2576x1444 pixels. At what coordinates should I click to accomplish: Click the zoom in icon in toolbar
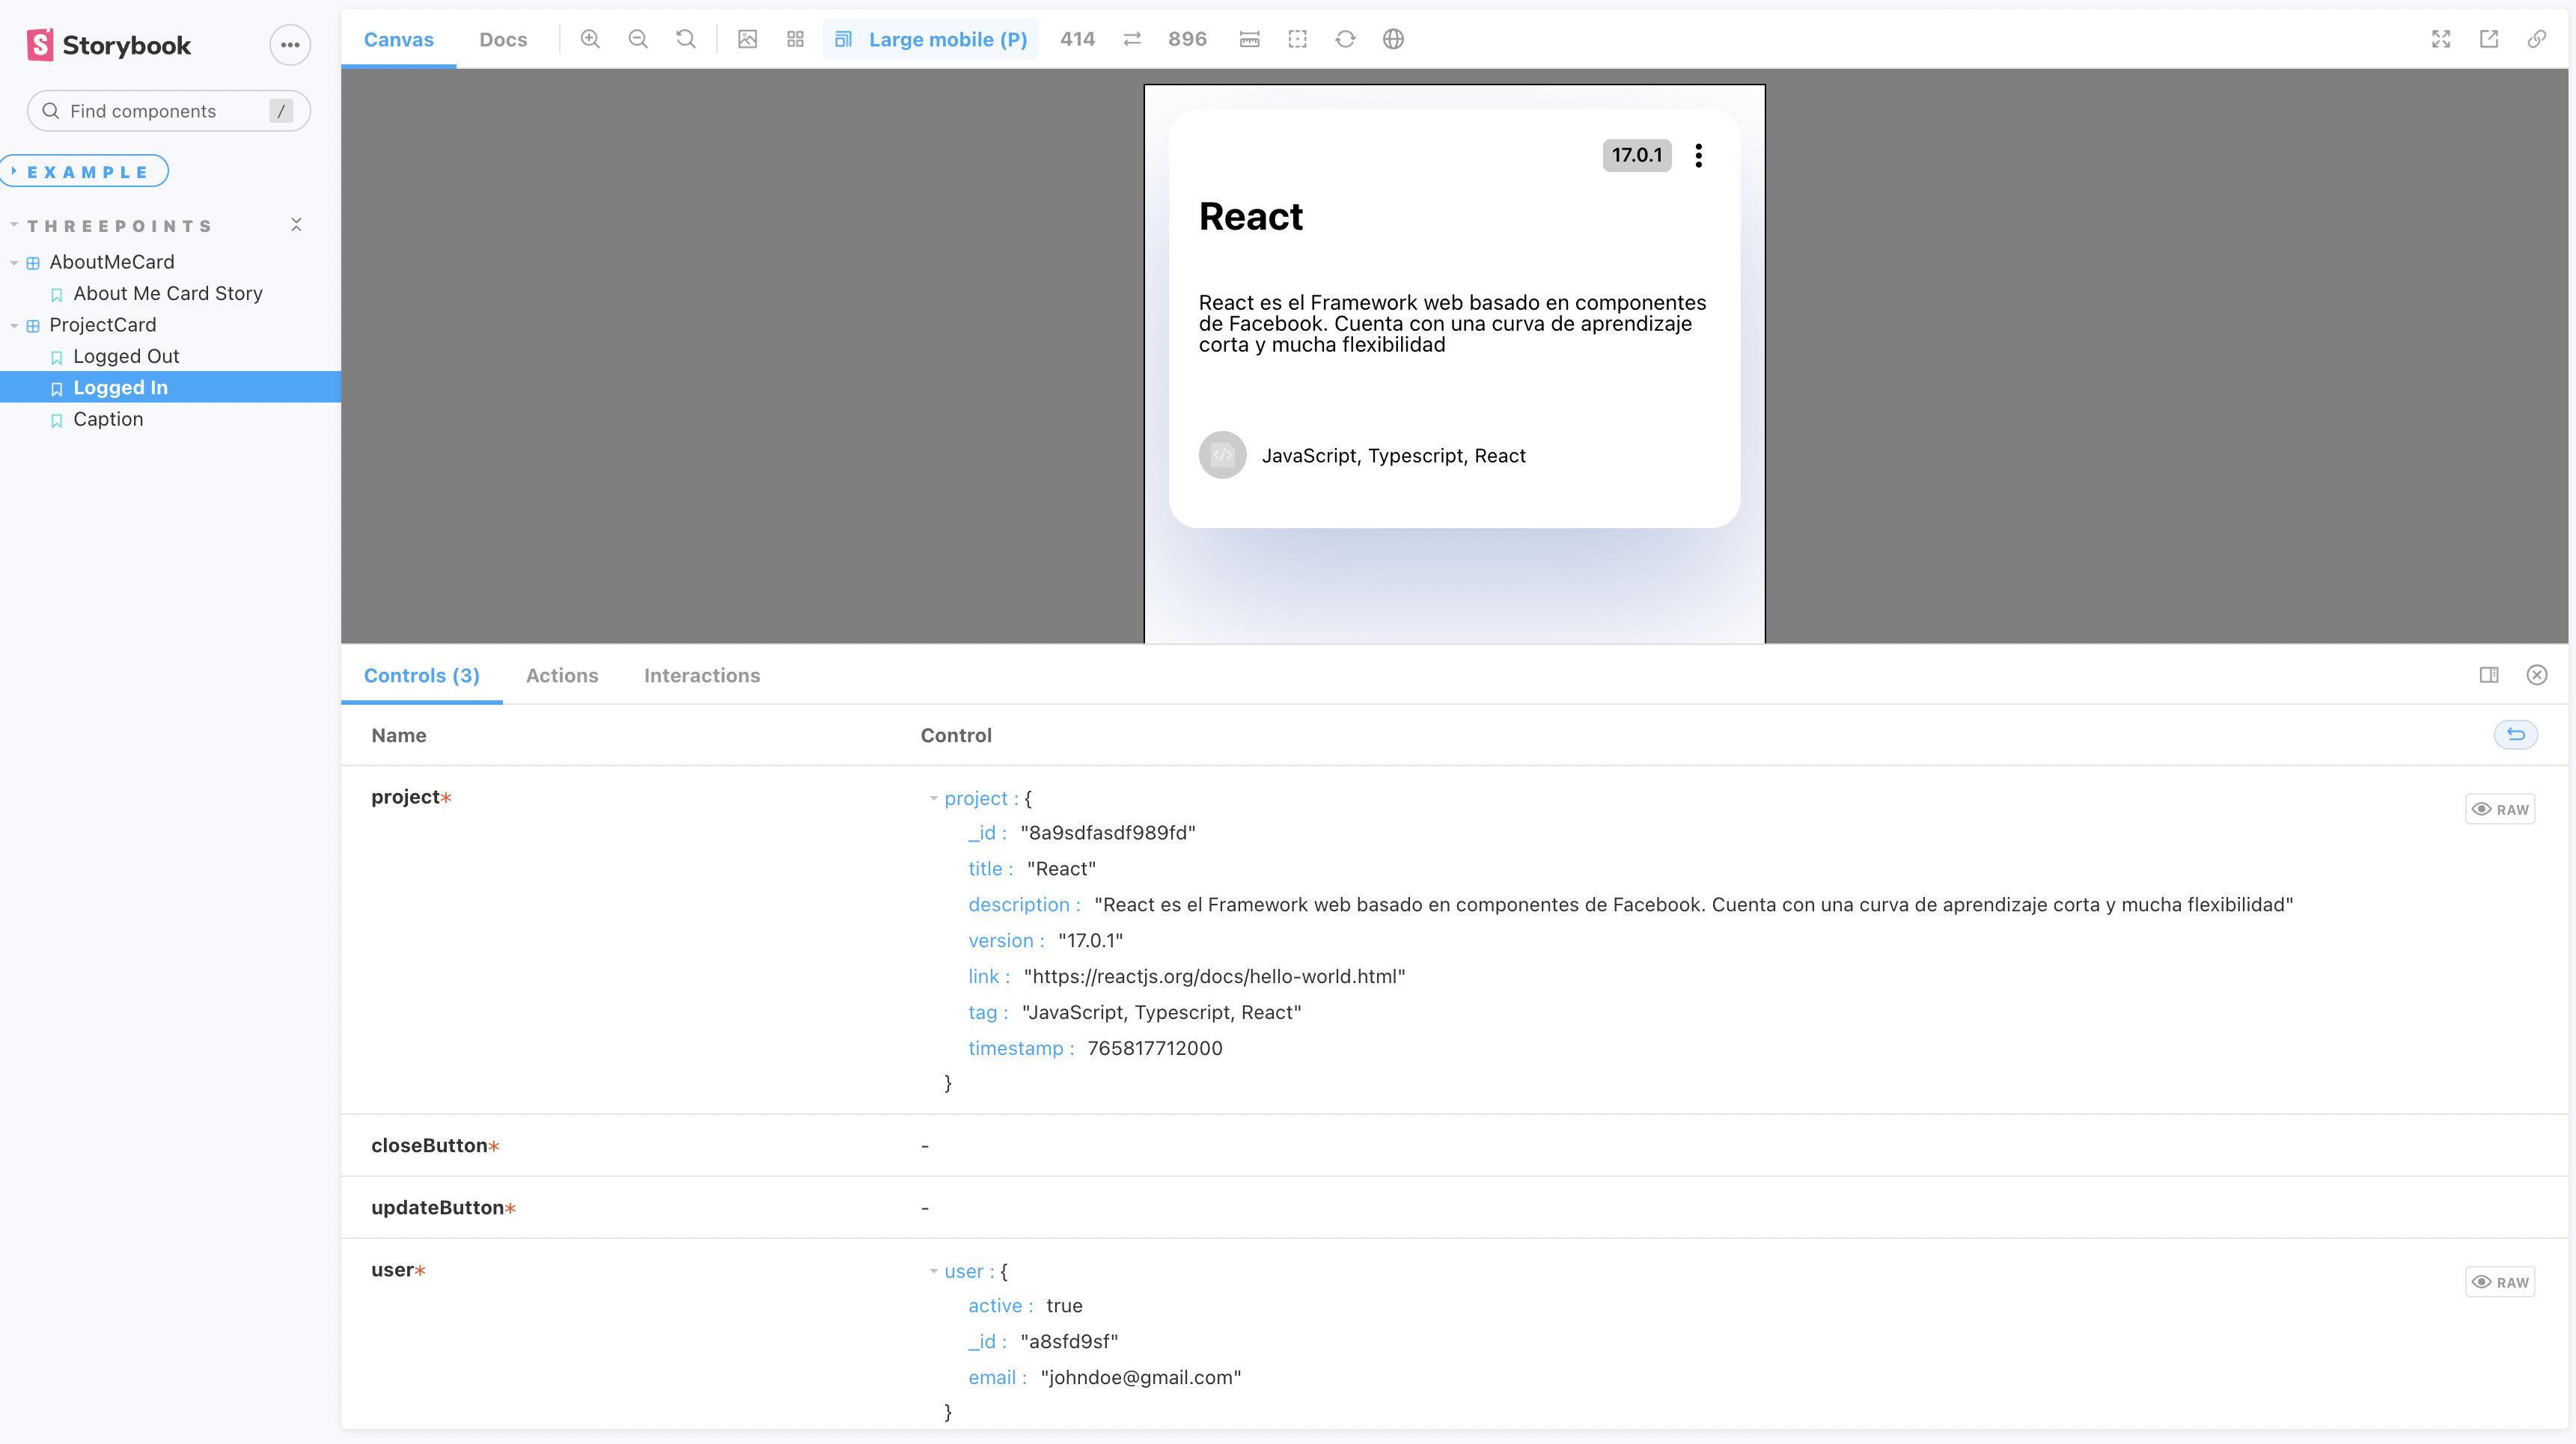point(590,39)
